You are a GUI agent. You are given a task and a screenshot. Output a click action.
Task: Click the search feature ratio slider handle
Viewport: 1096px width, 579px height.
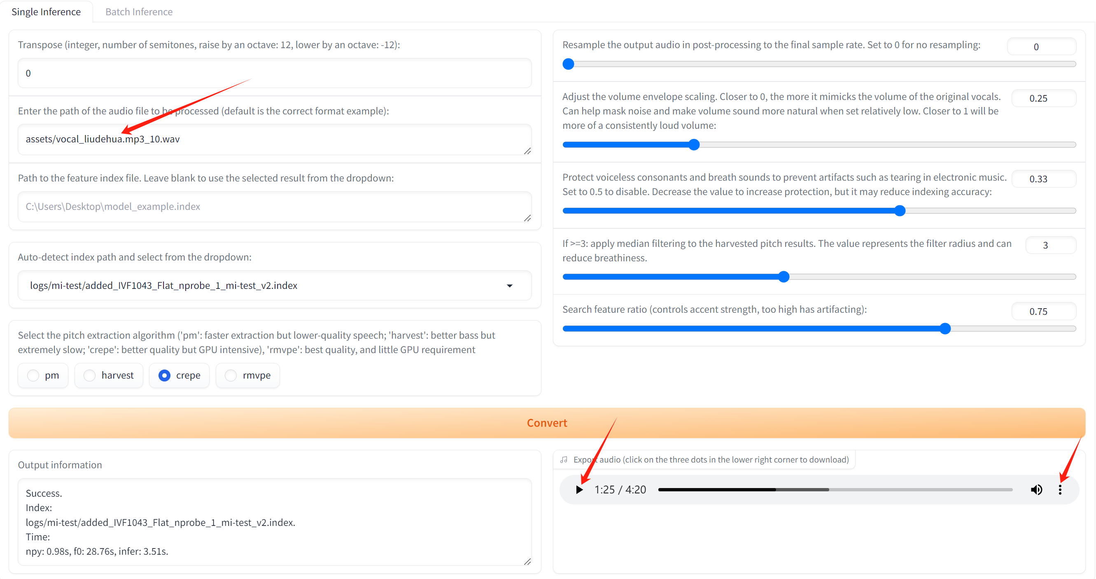pyautogui.click(x=944, y=329)
